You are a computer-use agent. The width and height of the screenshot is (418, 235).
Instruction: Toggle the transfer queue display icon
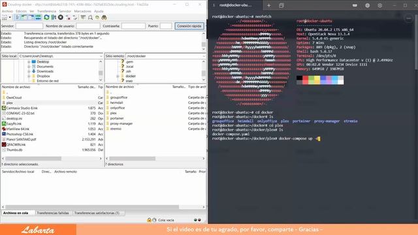point(38,18)
